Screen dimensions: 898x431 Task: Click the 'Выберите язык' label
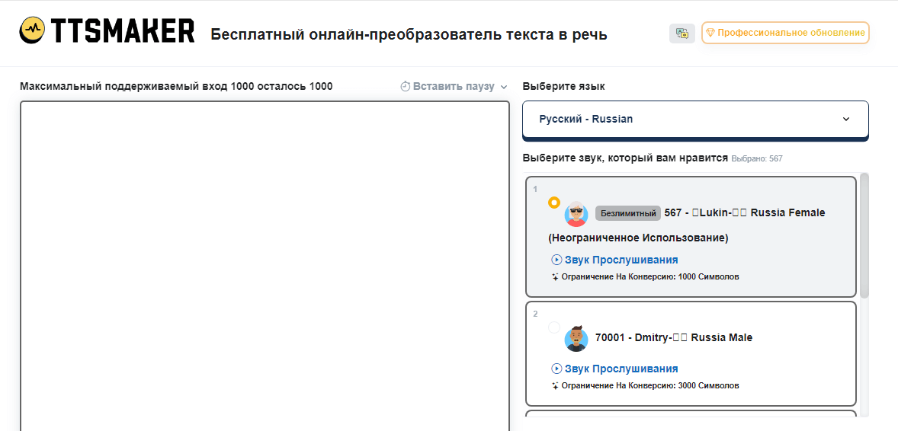(563, 87)
